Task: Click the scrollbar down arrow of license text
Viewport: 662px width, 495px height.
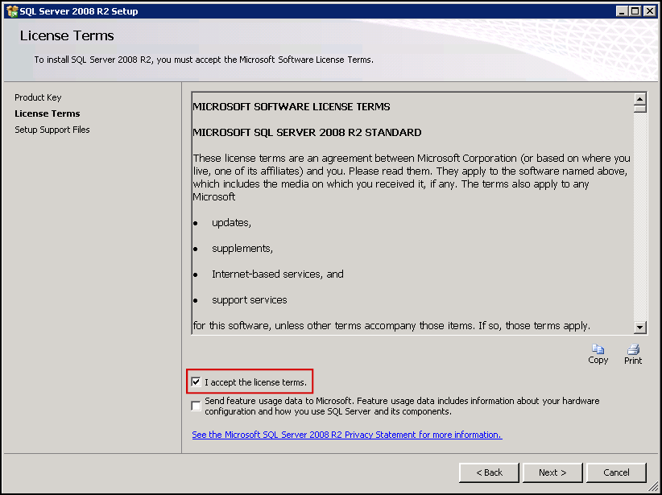Action: 639,327
